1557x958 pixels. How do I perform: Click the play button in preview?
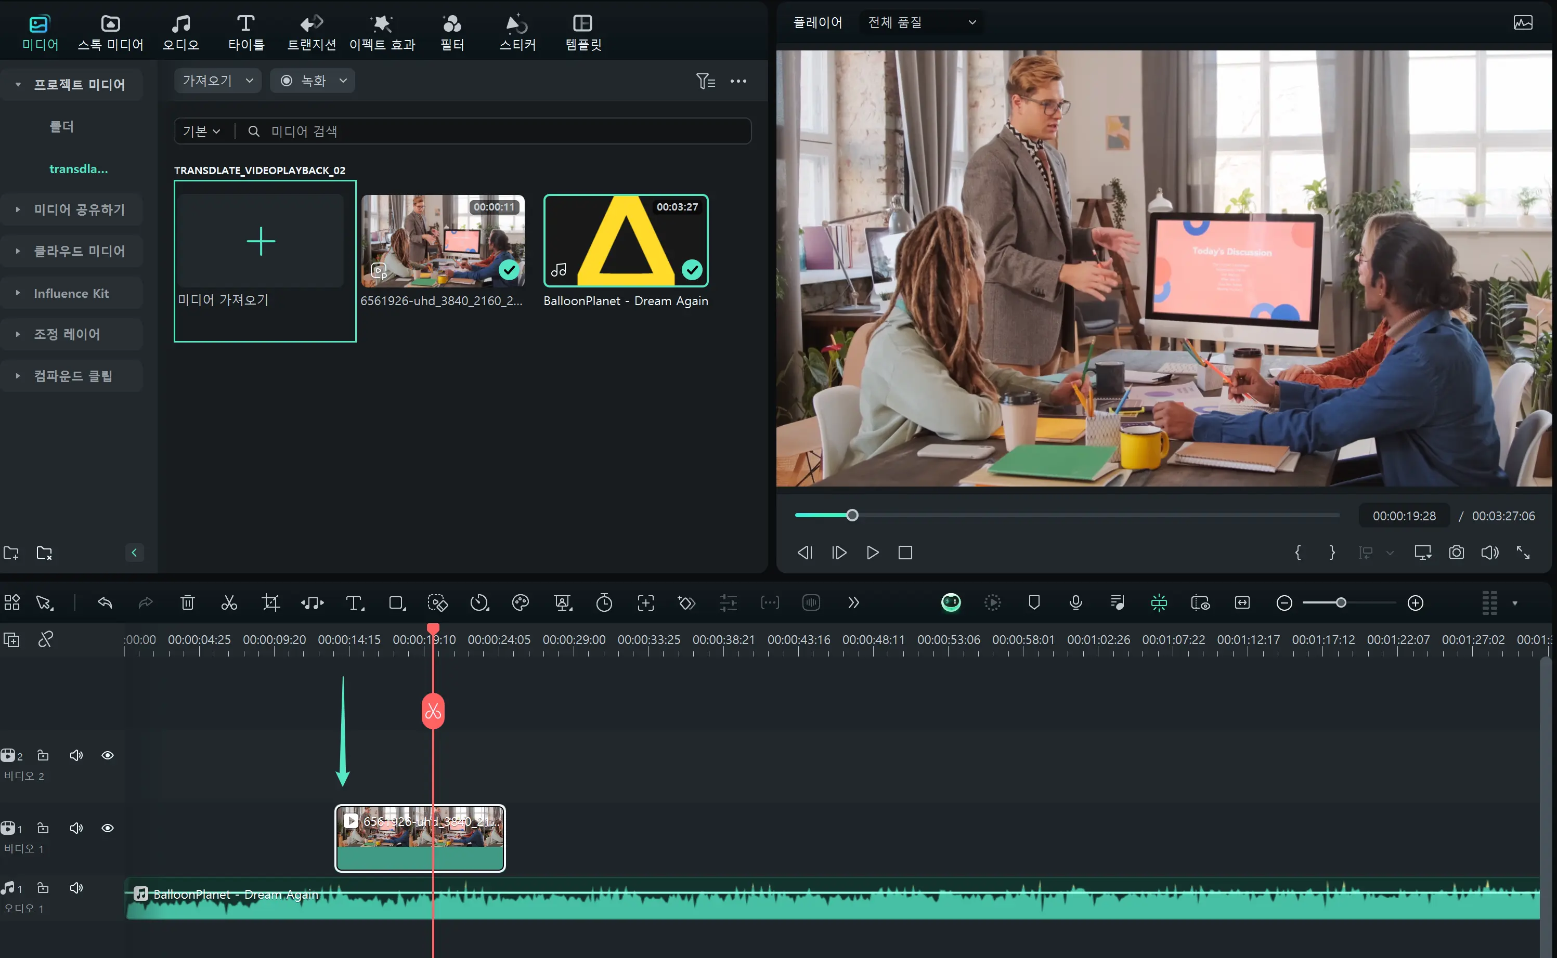pyautogui.click(x=873, y=553)
